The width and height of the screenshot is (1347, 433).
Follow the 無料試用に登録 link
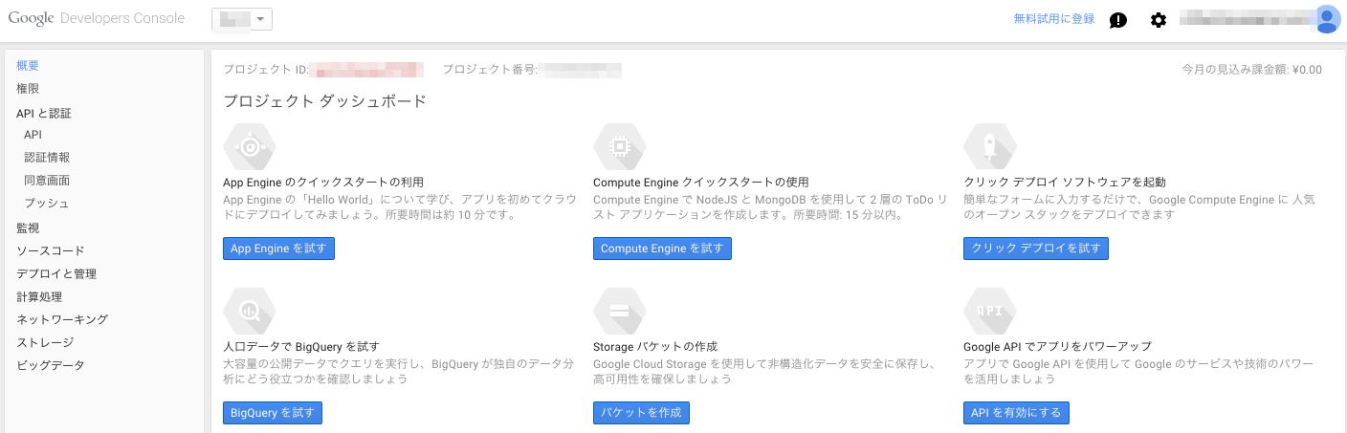(x=1053, y=18)
